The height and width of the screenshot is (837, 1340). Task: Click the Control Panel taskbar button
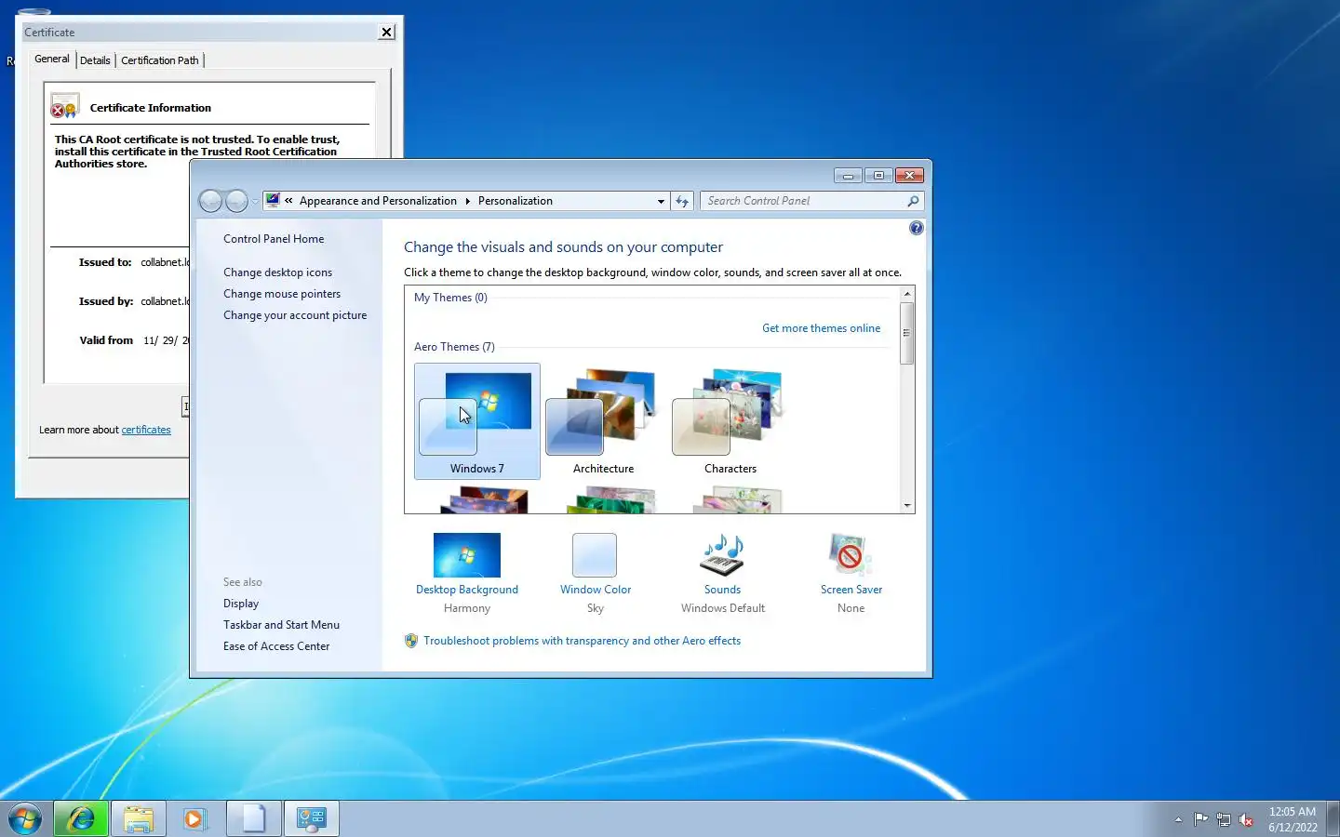pyautogui.click(x=311, y=819)
